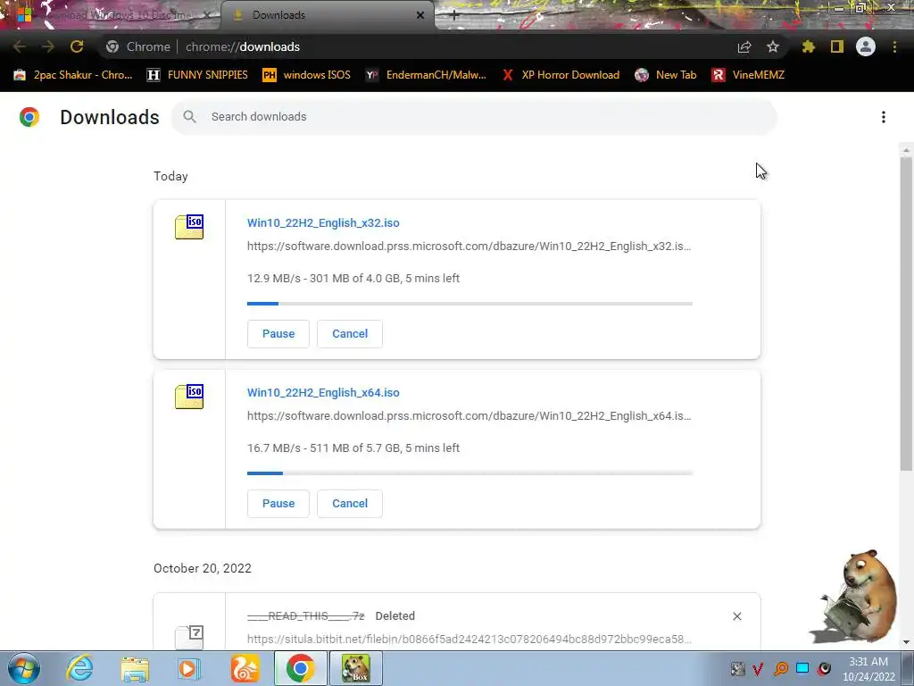Click the share this page icon

pyautogui.click(x=744, y=46)
